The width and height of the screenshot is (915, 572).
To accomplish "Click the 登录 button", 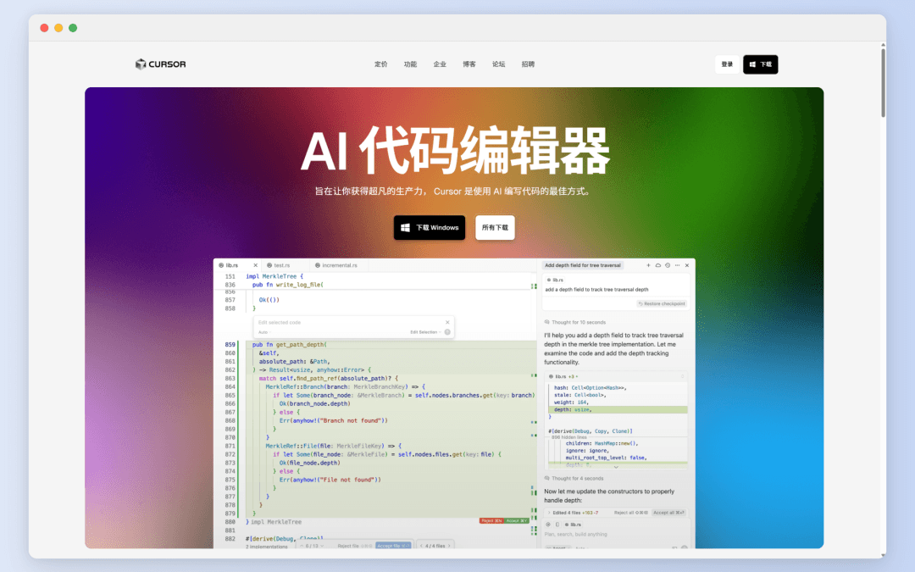I will click(727, 64).
